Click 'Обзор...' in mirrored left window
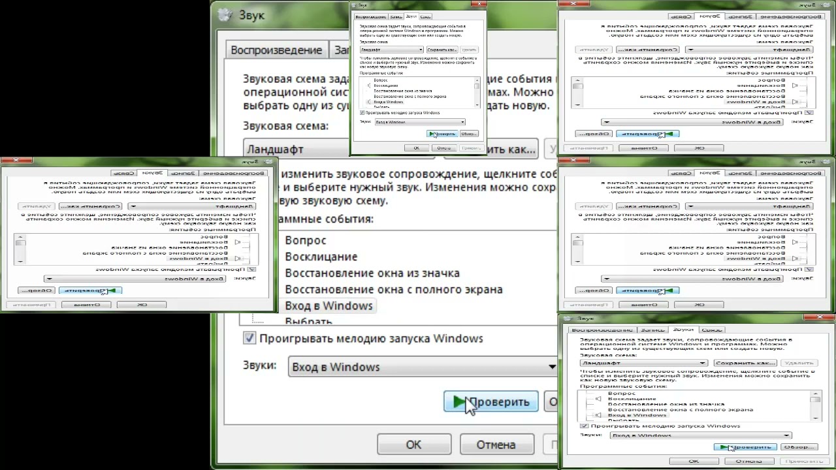This screenshot has height=470, width=836. tap(37, 290)
